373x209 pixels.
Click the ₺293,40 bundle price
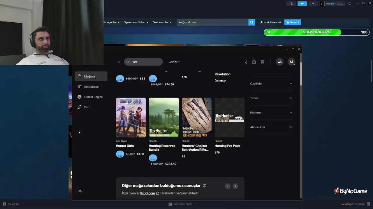tap(171, 164)
